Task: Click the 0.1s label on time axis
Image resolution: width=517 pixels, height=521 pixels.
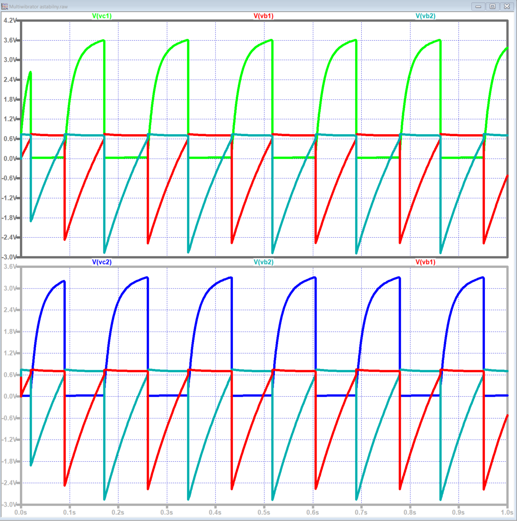Action: click(70, 512)
